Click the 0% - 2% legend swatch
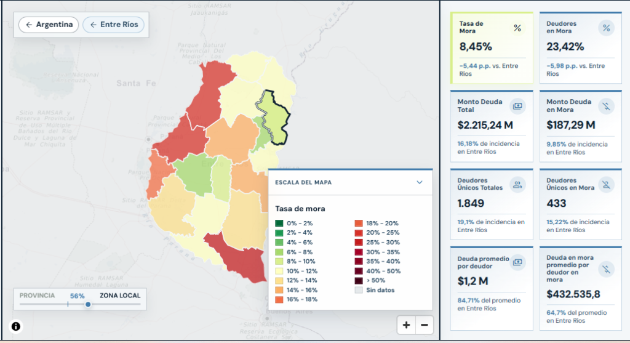Screen dimensions: 630x343 click(279, 223)
